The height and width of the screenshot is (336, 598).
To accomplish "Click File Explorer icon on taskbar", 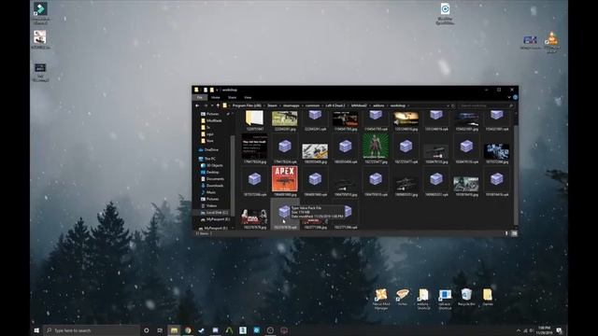I will pyautogui.click(x=174, y=330).
